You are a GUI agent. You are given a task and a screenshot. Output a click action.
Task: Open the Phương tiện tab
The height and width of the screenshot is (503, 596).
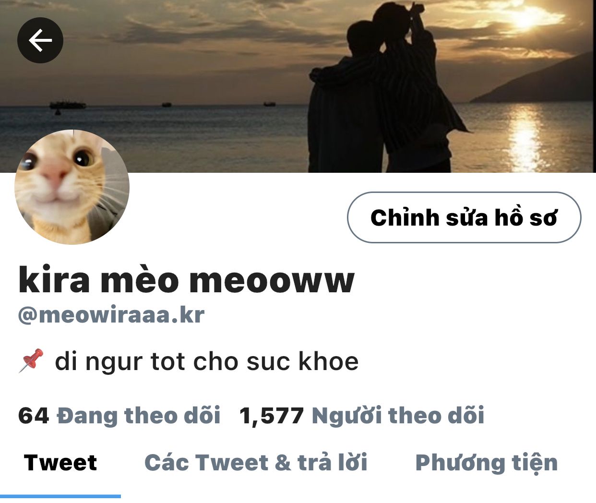pyautogui.click(x=487, y=464)
